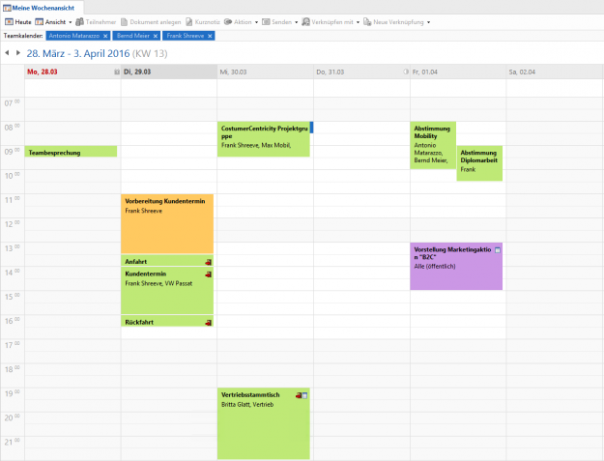Open the Anfahrt appointment

(167, 261)
